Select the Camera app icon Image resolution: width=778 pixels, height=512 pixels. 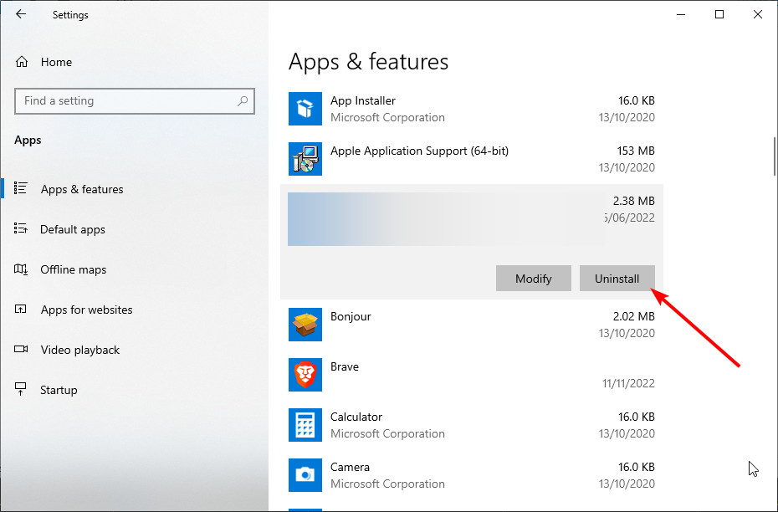(305, 475)
